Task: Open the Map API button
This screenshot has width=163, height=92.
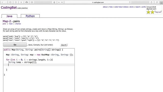Action: point(64,45)
